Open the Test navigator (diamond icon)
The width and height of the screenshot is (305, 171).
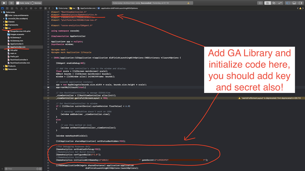(x=26, y=8)
